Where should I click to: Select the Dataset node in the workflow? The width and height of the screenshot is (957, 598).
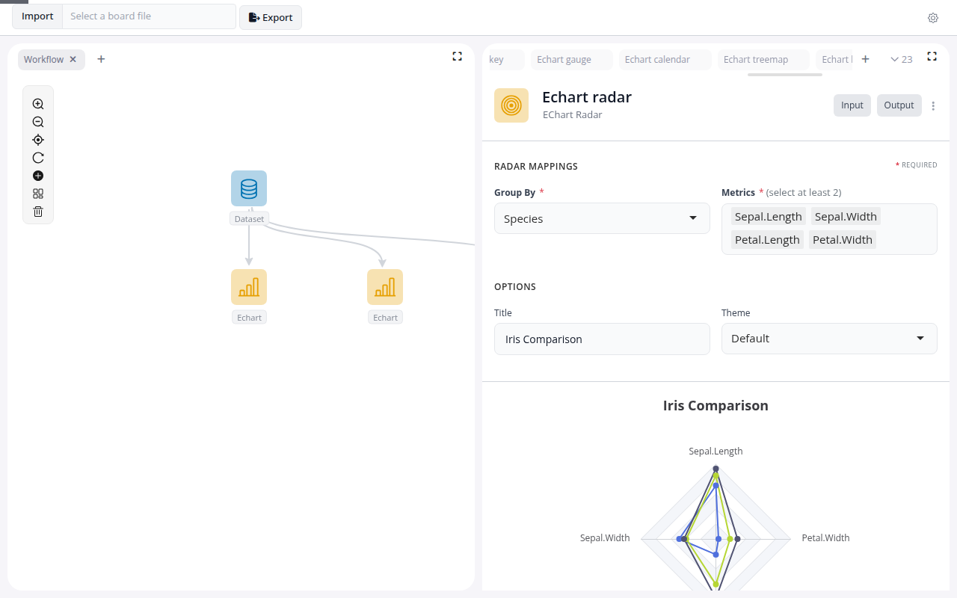click(249, 188)
